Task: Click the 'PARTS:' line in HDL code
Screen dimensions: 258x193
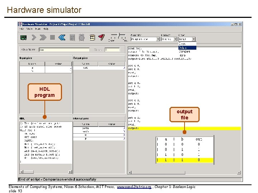Action: pos(29,140)
